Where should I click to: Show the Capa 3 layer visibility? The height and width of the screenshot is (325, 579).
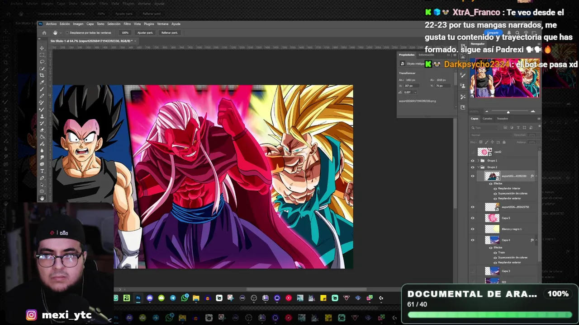tap(473, 271)
